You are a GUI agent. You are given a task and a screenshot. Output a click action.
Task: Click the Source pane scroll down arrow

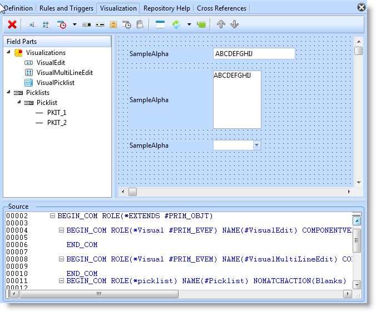[357, 285]
